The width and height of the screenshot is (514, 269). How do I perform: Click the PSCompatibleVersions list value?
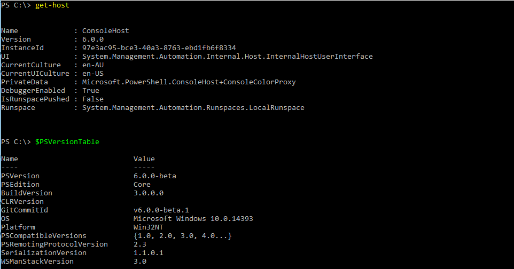point(182,236)
